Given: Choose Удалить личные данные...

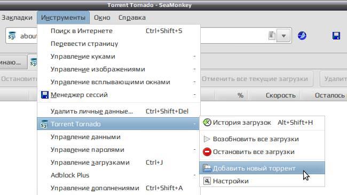Looking at the screenshot, I should coord(119,111).
